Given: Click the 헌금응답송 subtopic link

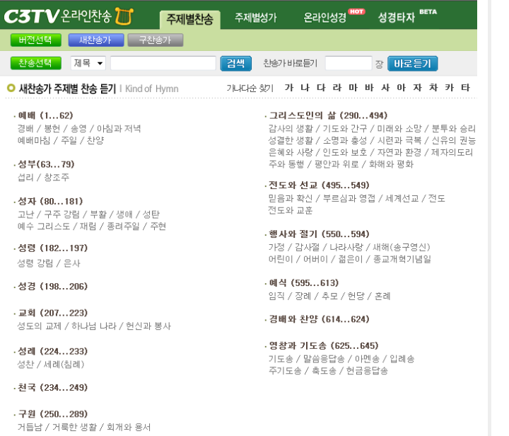Looking at the screenshot, I should 367,371.
